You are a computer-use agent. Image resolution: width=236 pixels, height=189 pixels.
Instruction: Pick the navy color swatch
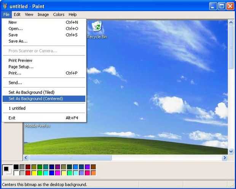pos(52,167)
